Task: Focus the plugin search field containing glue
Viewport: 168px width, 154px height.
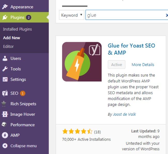Action: (x=127, y=15)
